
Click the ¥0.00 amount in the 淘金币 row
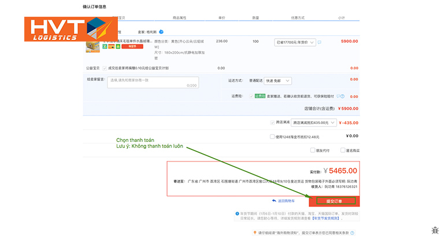tap(352, 136)
